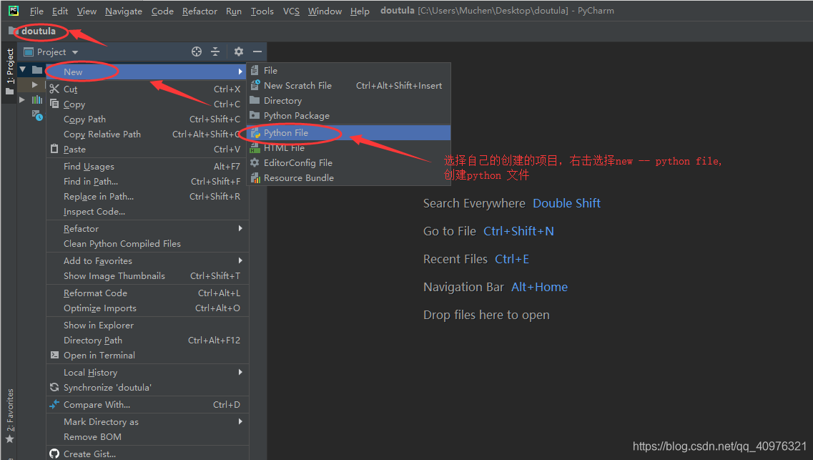Open the 1: Project tool window tab

pos(10,72)
